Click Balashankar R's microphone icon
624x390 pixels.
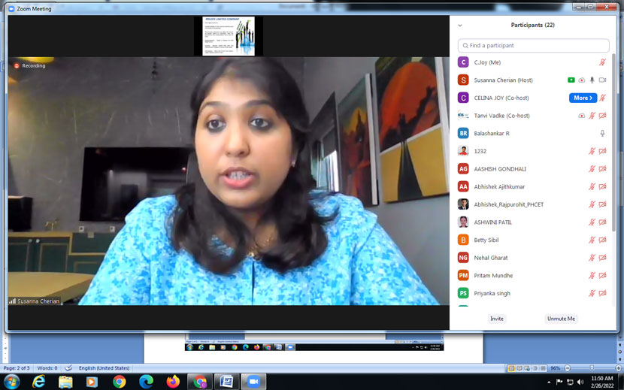click(x=602, y=133)
